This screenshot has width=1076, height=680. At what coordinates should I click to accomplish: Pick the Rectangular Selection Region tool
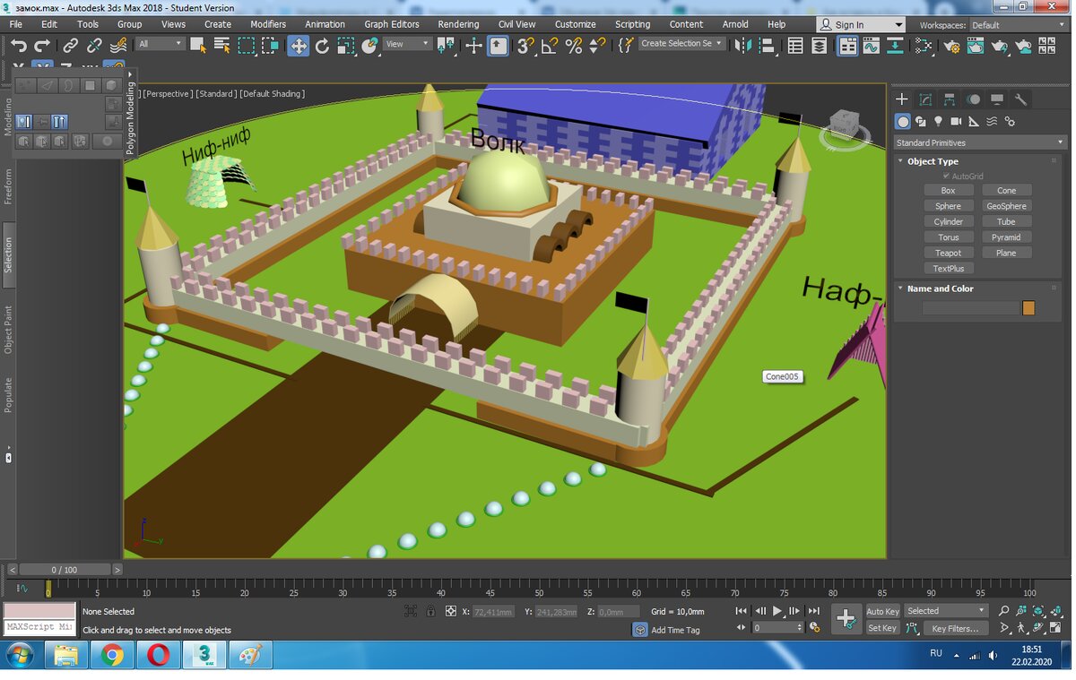246,46
